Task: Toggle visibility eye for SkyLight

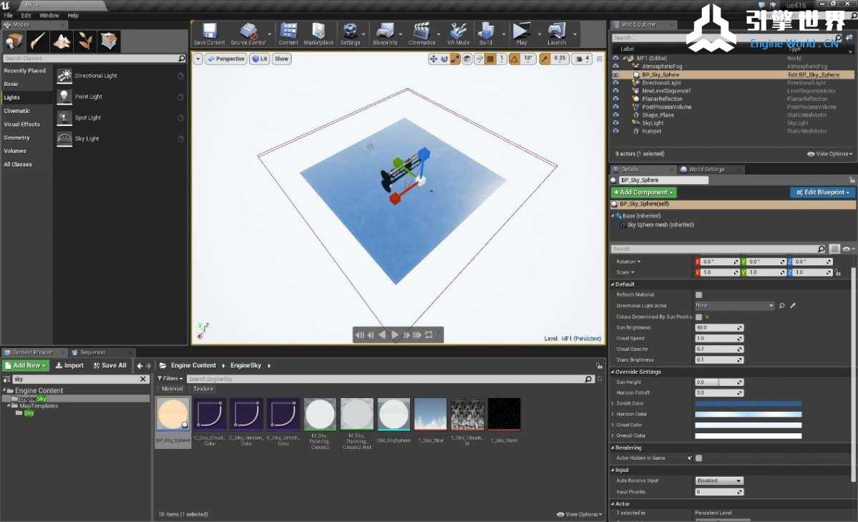Action: [x=615, y=122]
